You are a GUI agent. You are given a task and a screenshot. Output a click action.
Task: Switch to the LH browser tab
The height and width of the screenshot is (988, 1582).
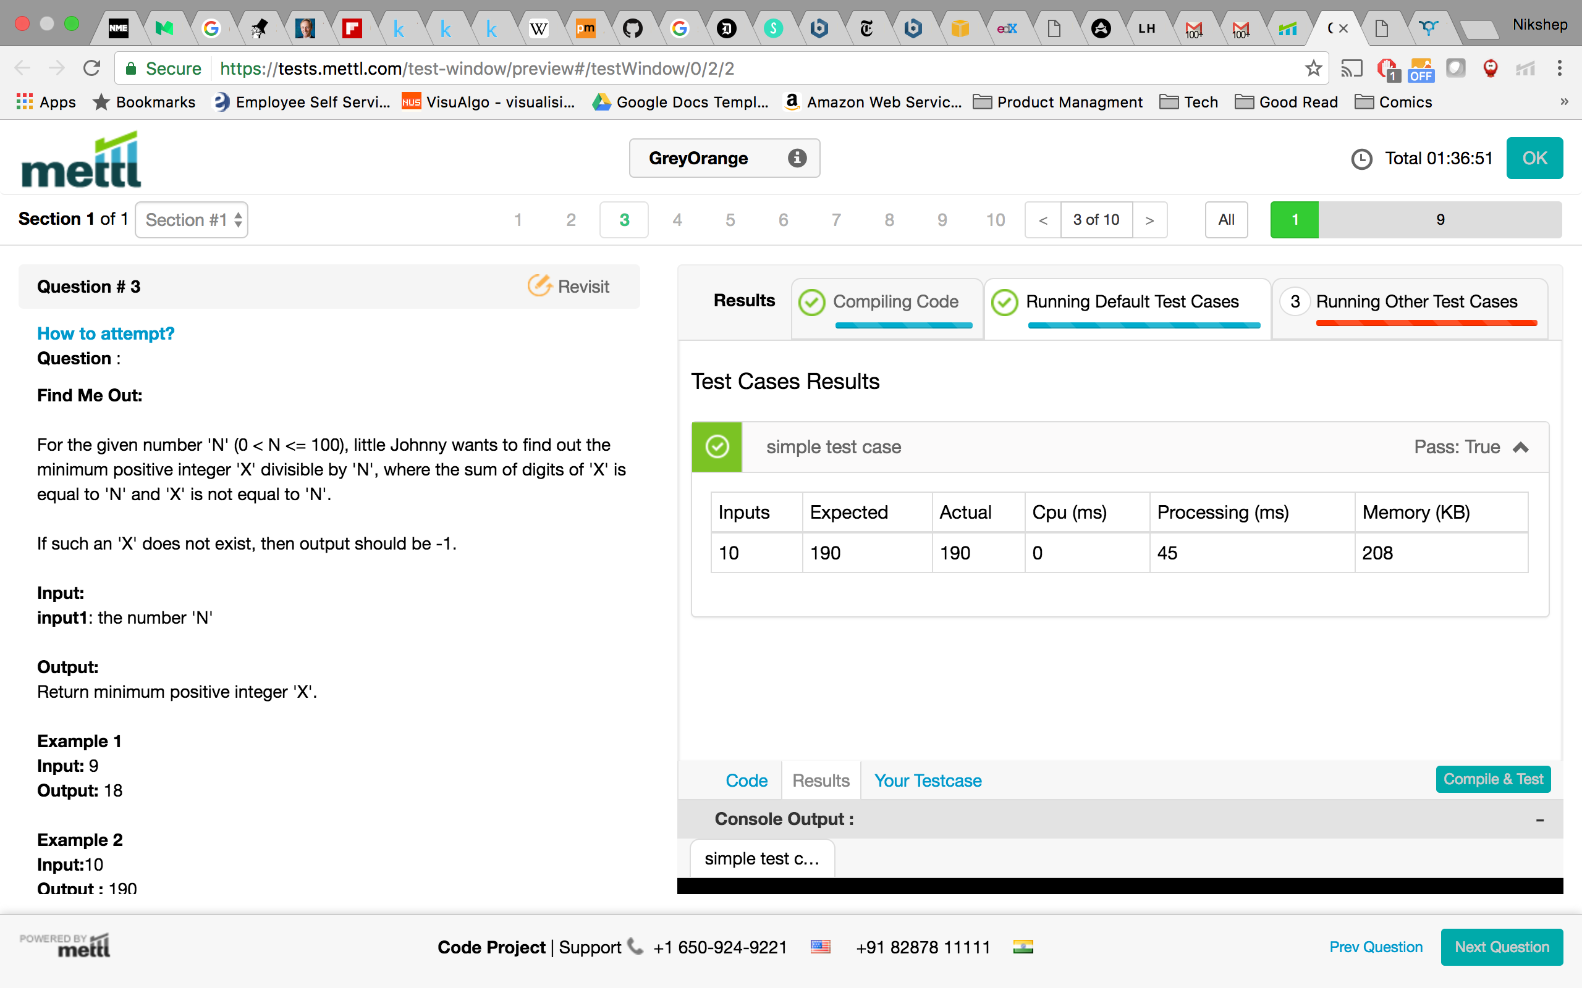point(1146,28)
